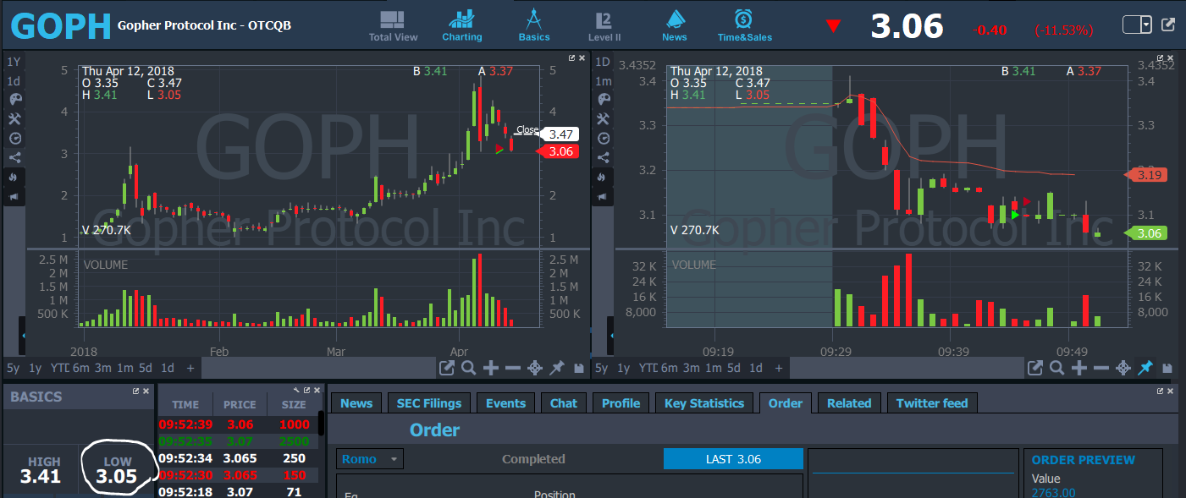The image size is (1186, 498).
Task: Click the clock icon on the daily chart
Action: (14, 138)
